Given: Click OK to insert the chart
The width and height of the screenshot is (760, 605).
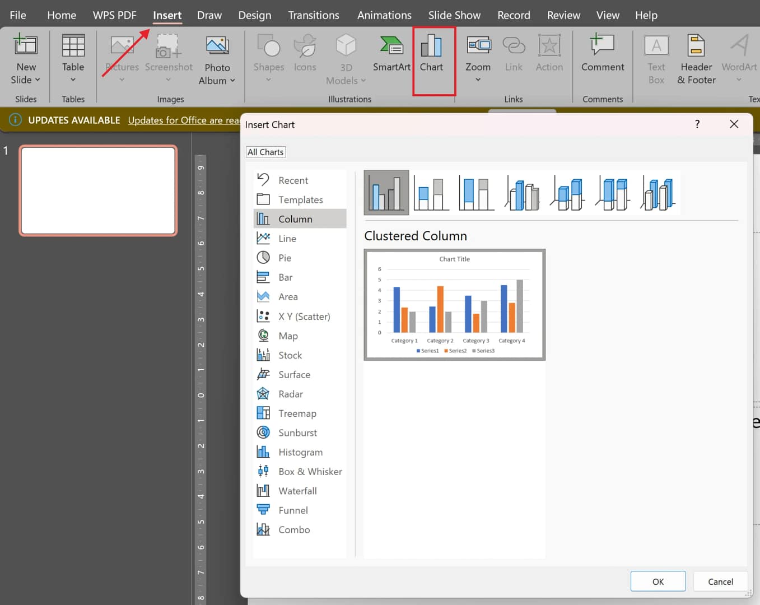Looking at the screenshot, I should 658,581.
